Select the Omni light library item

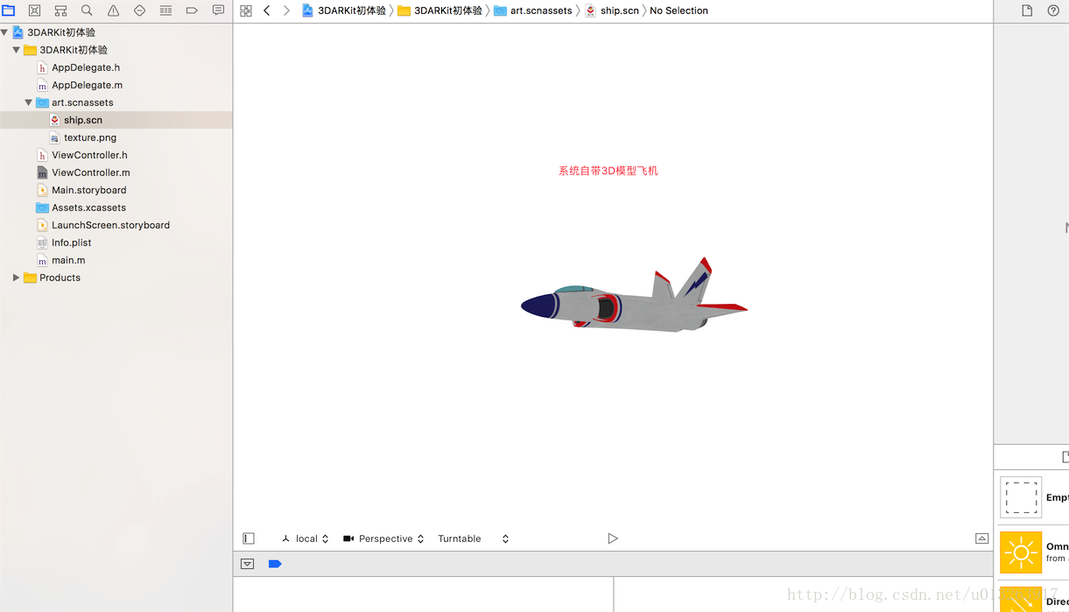click(x=1021, y=552)
